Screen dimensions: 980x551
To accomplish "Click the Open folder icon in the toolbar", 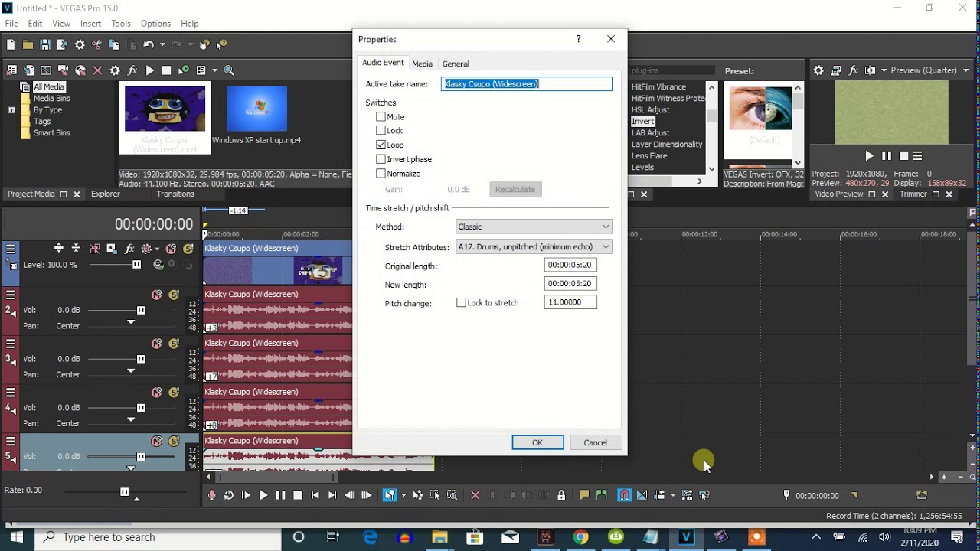I will point(28,45).
